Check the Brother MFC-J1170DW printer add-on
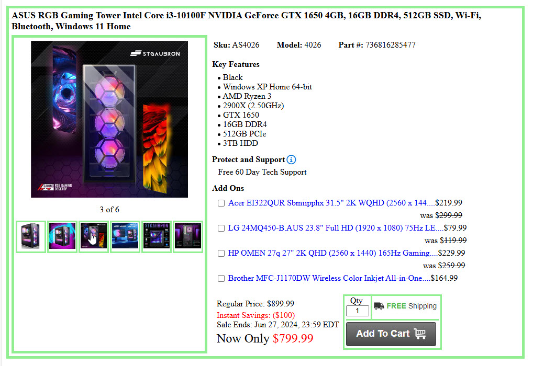This screenshot has height=366, width=533. (x=221, y=278)
